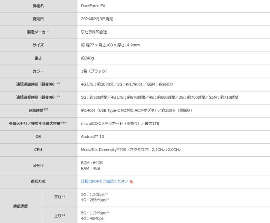The height and width of the screenshot is (223, 270).
Task: Select the カラー header cell
Action: point(38,71)
